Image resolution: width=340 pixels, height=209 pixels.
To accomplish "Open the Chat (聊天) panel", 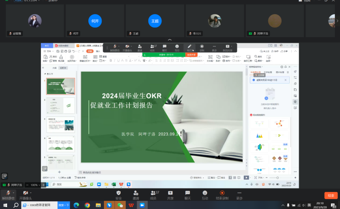I will point(188,194).
